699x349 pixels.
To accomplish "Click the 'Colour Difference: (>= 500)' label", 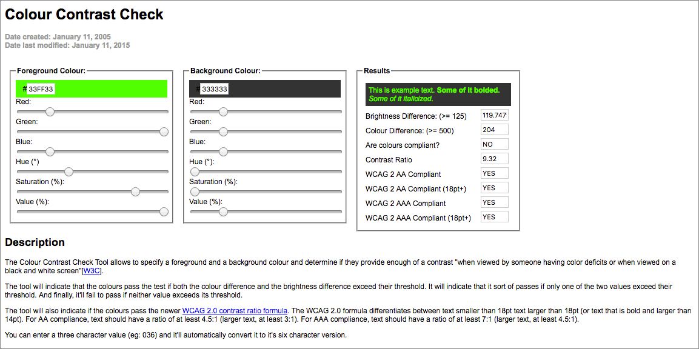I will tap(409, 131).
